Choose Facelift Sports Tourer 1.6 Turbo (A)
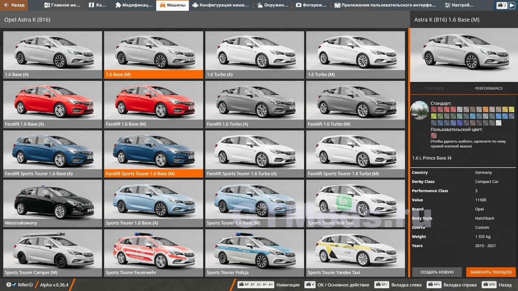Viewport: 518px width, 291px height. [254, 154]
